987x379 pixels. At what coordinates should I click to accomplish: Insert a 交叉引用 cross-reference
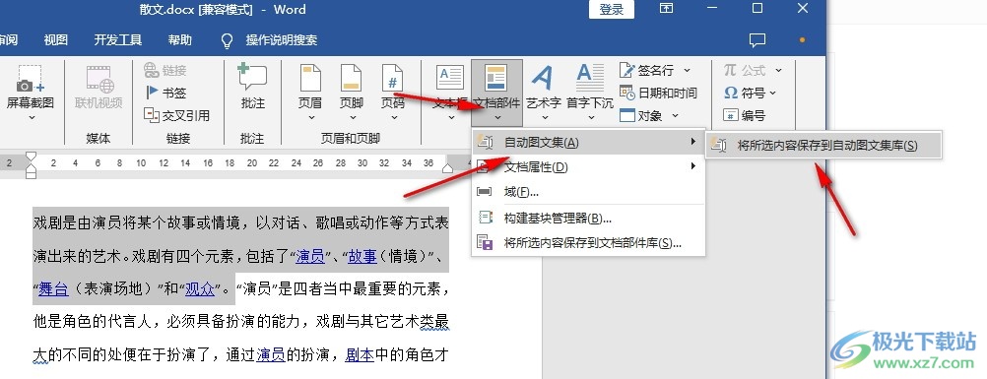pyautogui.click(x=177, y=115)
